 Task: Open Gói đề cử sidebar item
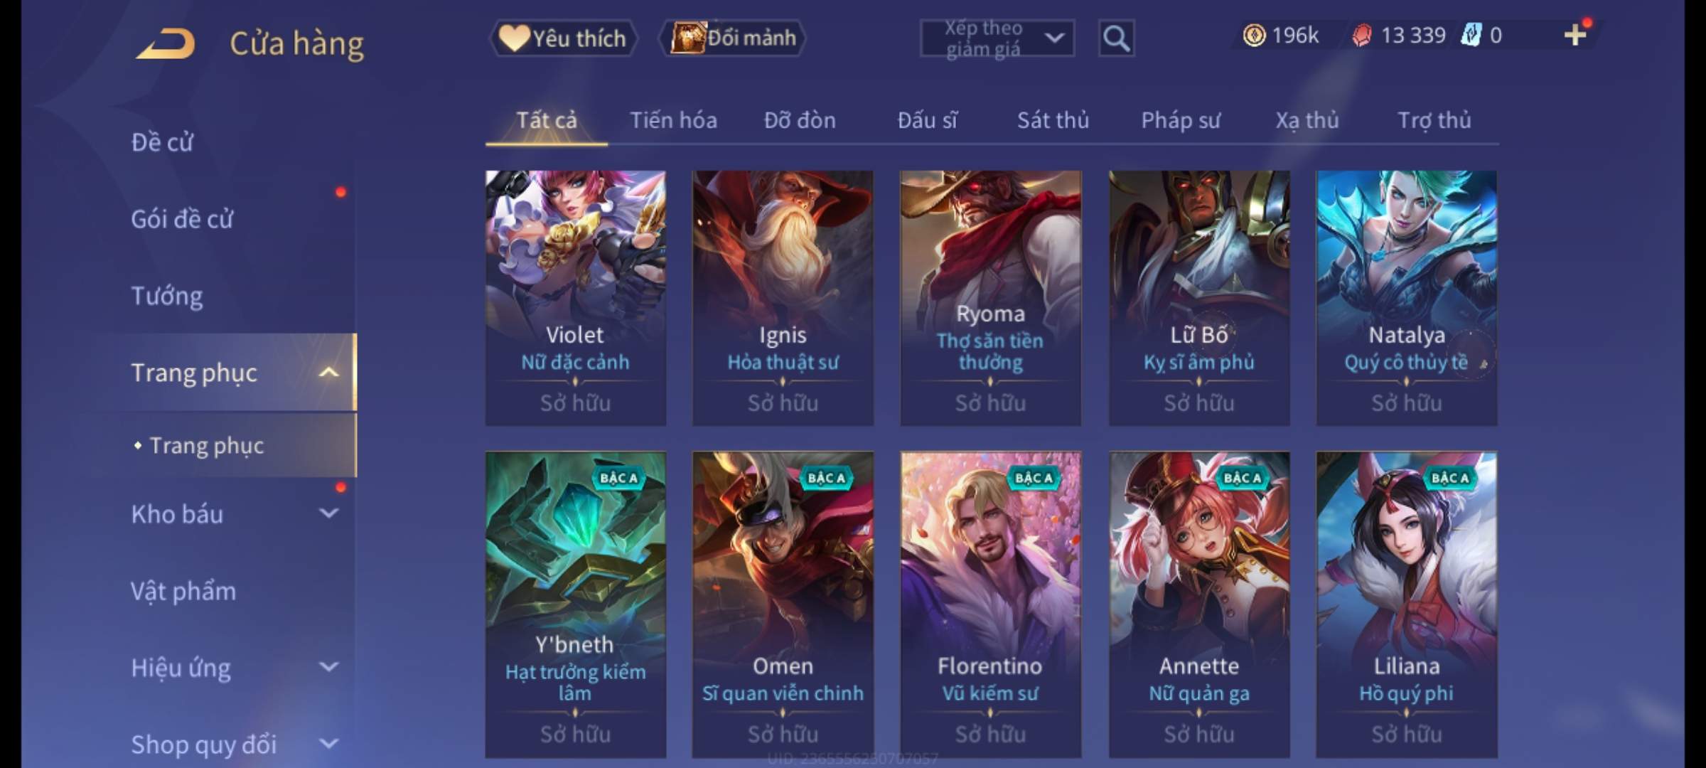[182, 219]
